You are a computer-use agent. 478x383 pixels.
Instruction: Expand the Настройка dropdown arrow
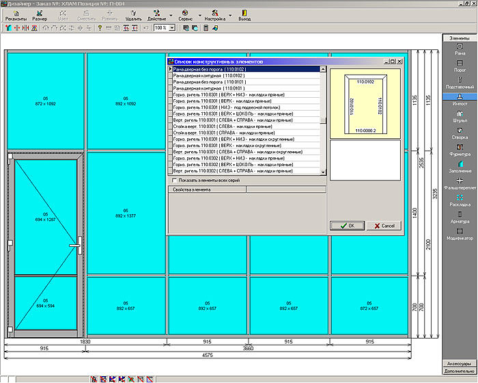229,16
